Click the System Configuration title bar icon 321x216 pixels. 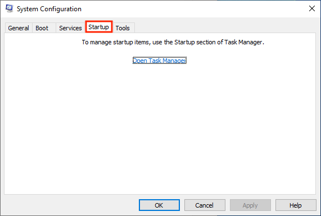(x=10, y=8)
